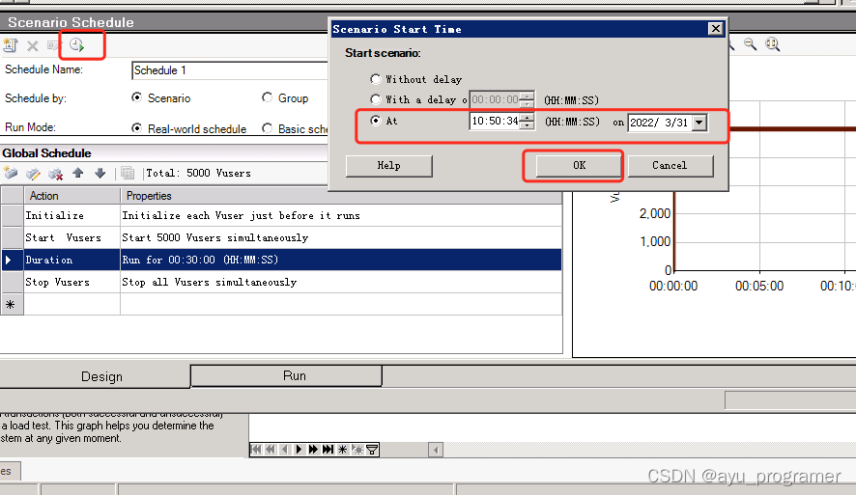Select the Duration action row
Viewport: 856px width, 495px height.
281,260
